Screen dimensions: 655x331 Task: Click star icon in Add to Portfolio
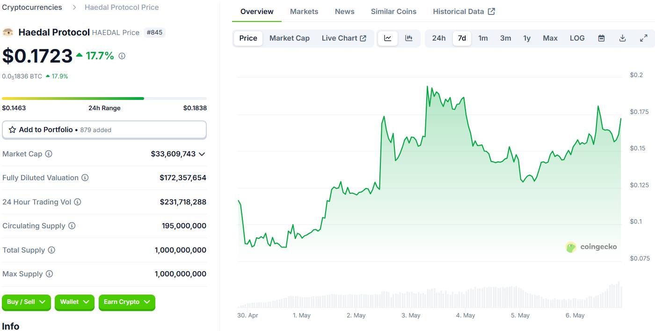click(12, 130)
